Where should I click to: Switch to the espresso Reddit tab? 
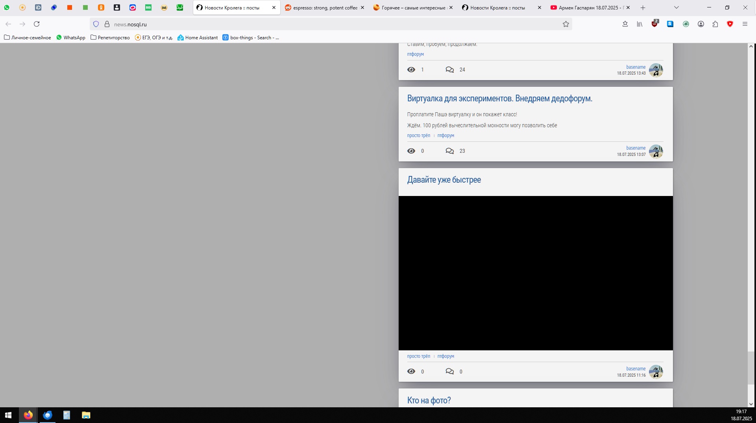point(322,7)
